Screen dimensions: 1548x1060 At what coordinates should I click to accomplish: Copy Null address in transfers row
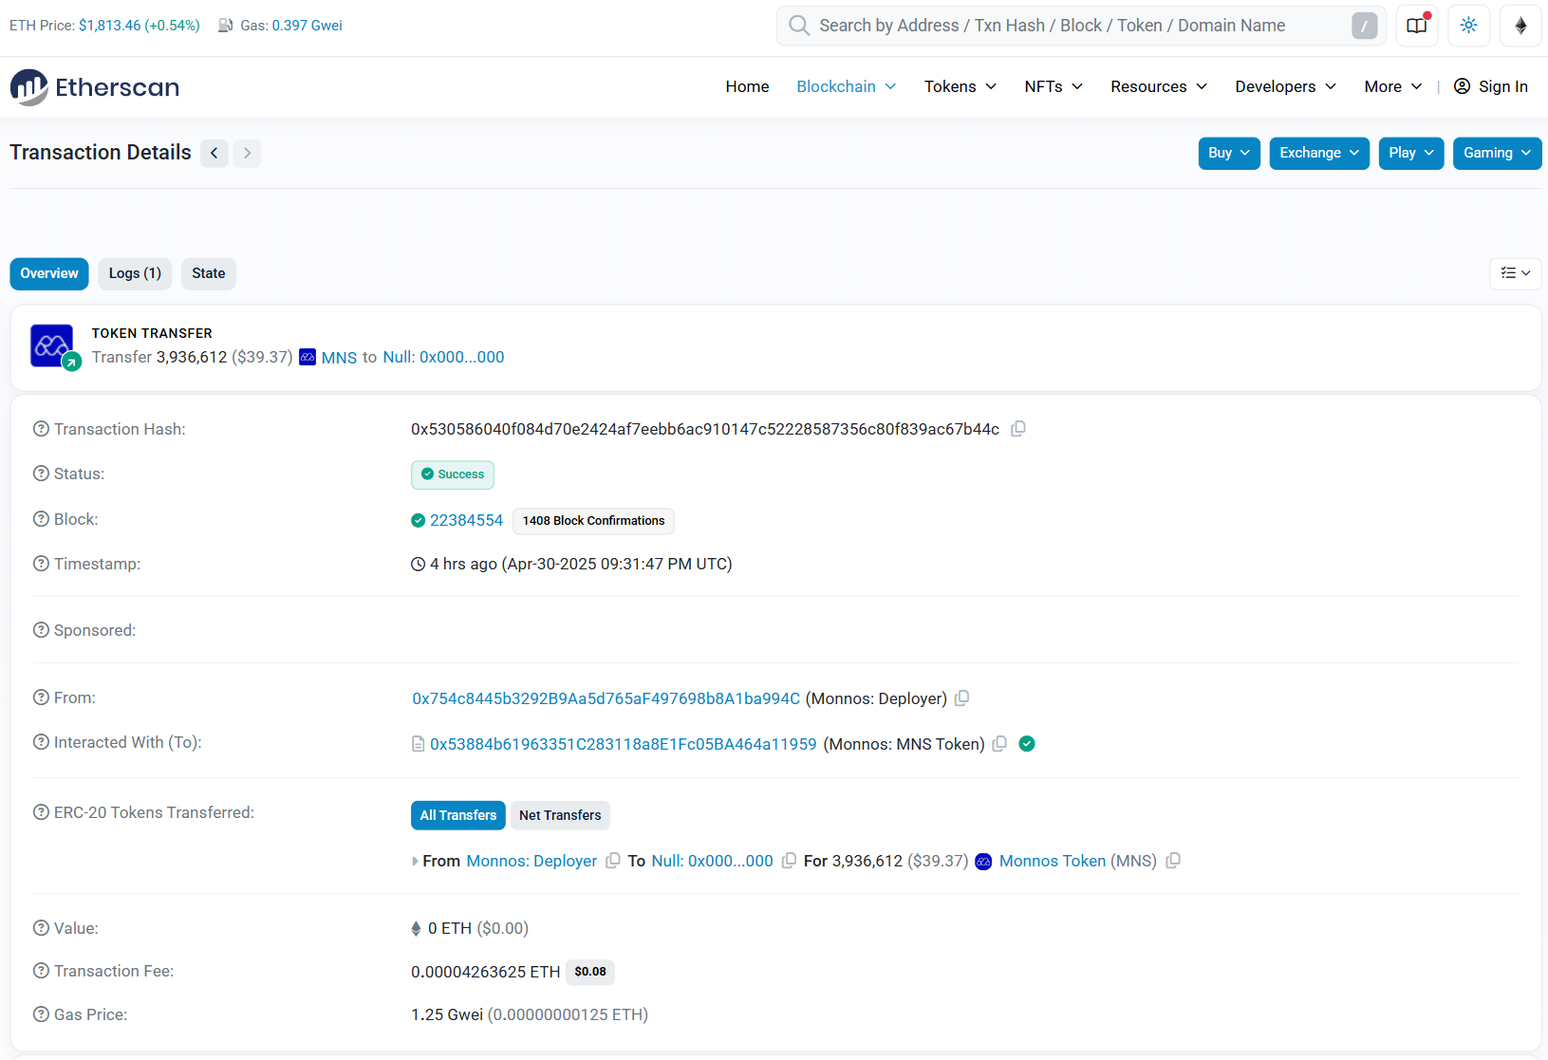tap(789, 861)
